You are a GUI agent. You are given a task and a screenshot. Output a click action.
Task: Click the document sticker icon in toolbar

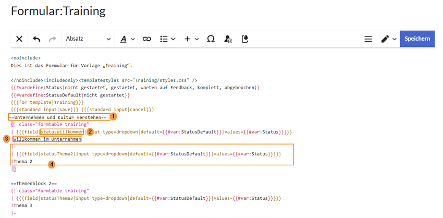click(x=245, y=39)
